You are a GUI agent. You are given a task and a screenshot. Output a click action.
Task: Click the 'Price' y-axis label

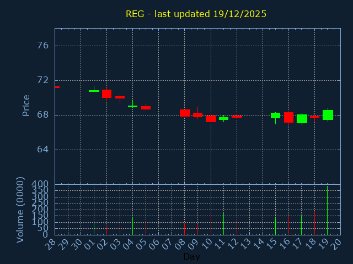pos(26,105)
